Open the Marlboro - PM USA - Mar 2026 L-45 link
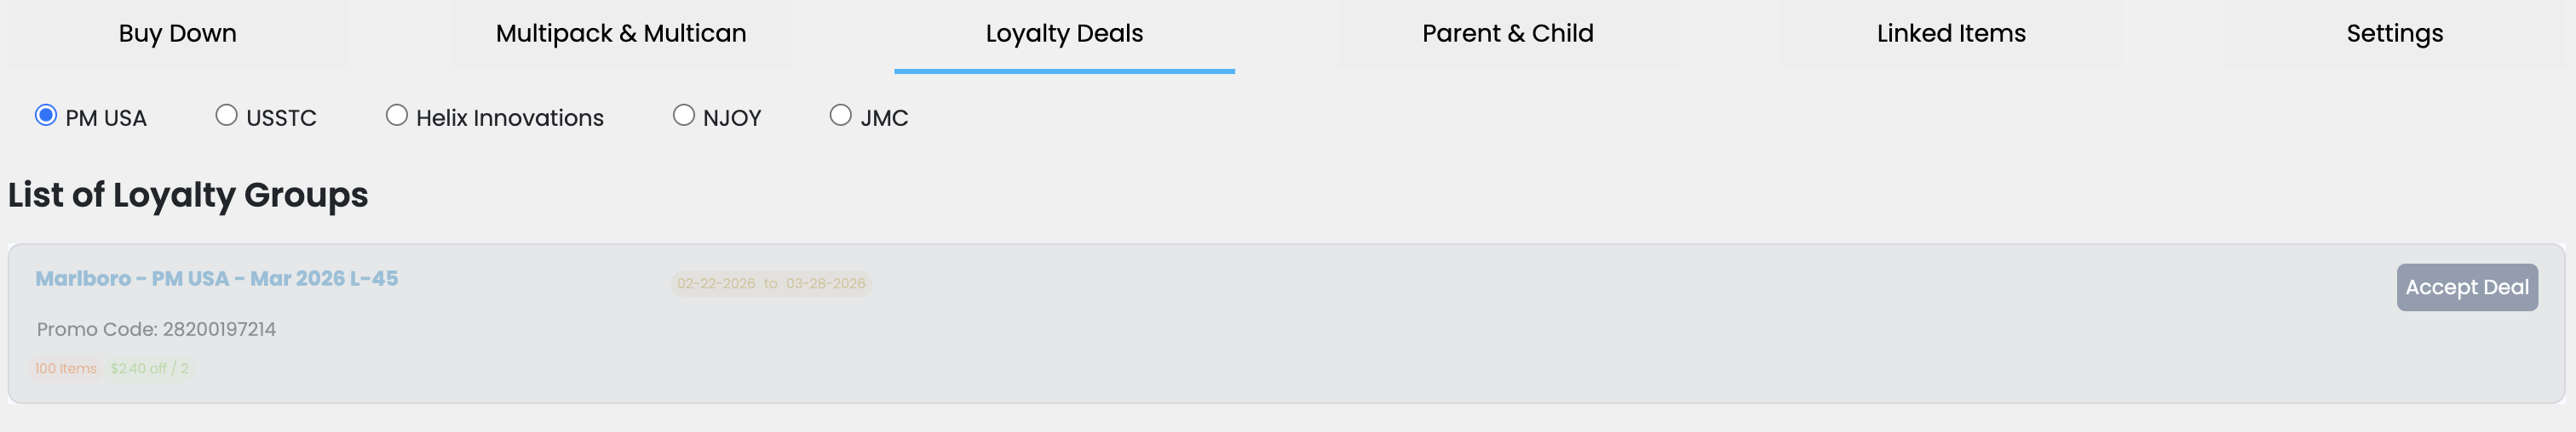 point(216,278)
